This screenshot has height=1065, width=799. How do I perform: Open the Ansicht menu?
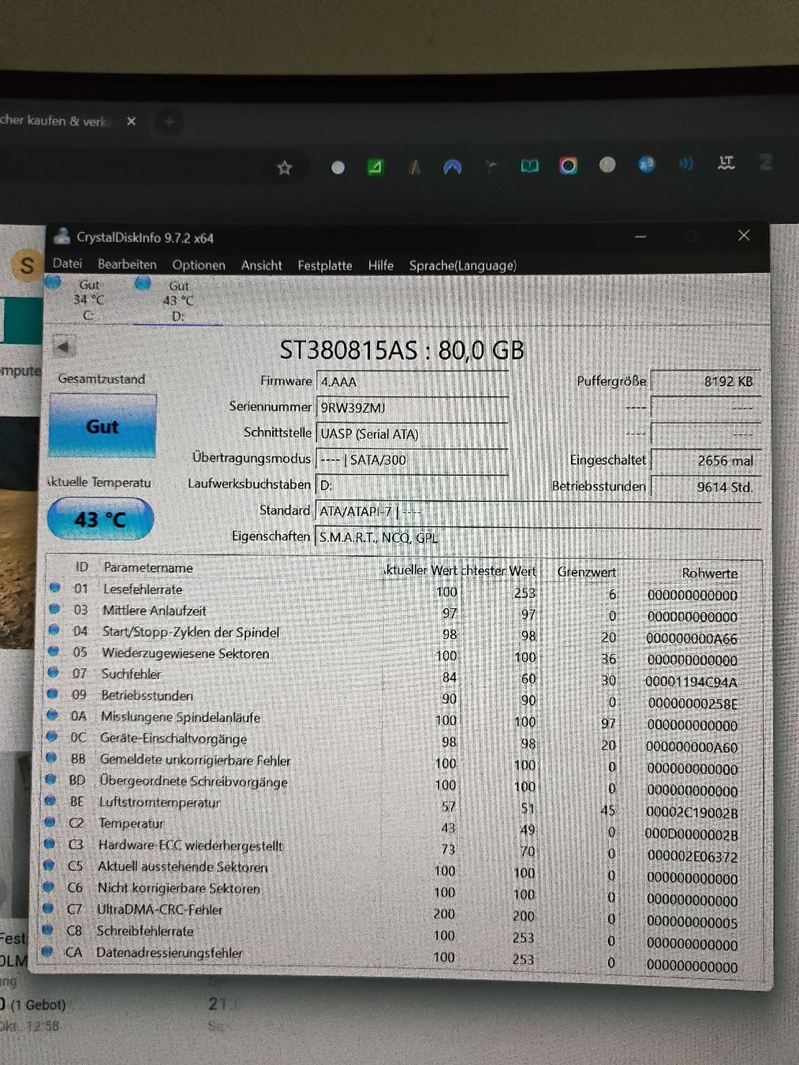tap(261, 265)
